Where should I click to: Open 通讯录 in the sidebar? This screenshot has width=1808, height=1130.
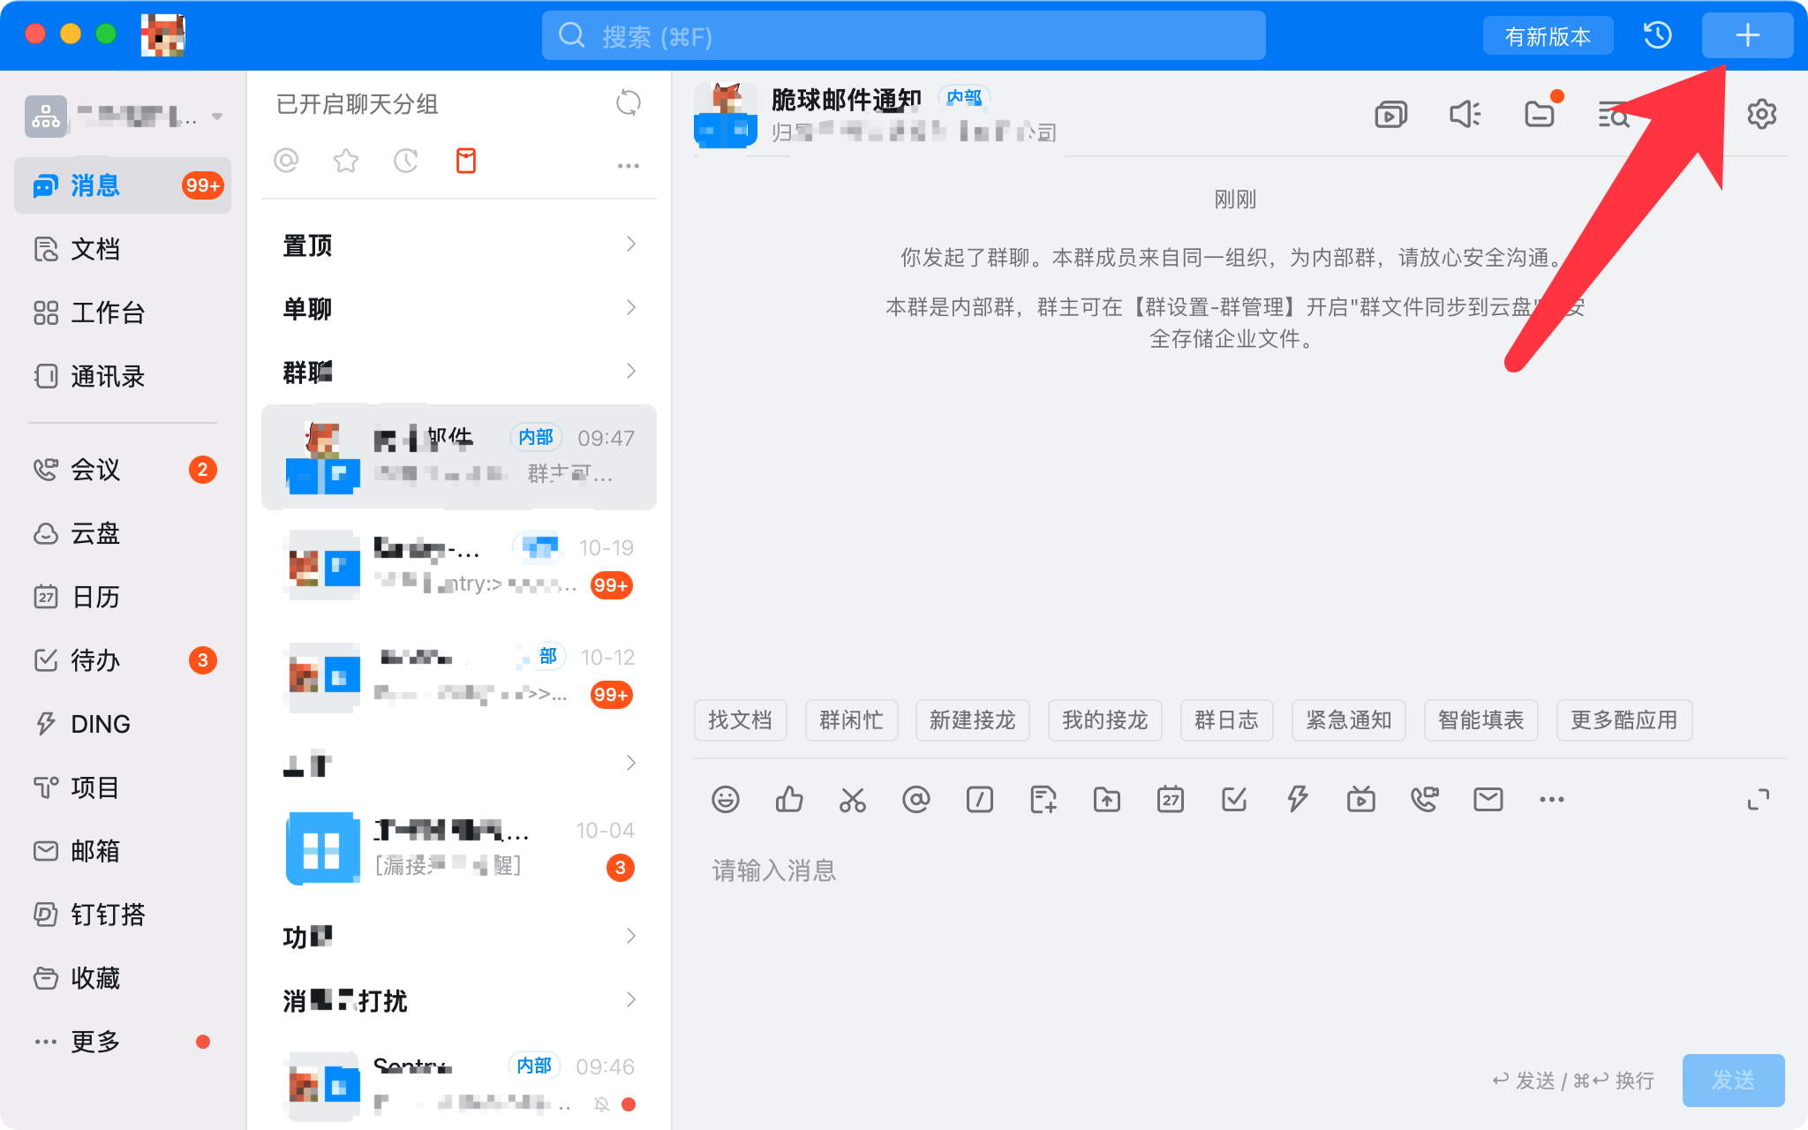(123, 376)
